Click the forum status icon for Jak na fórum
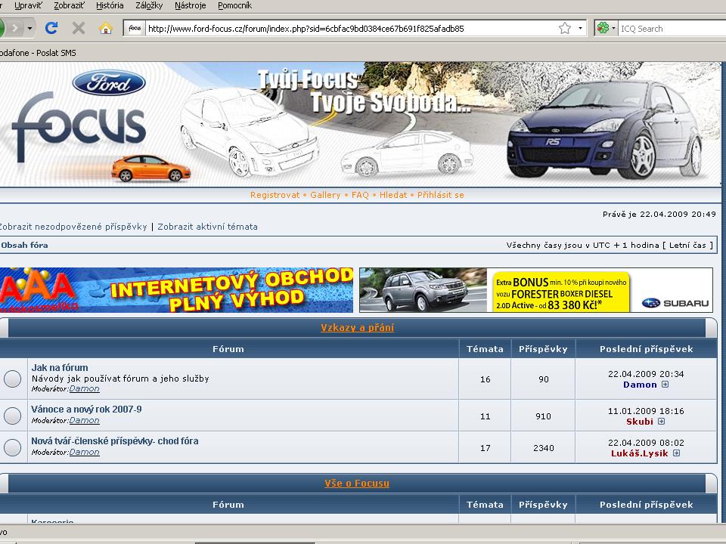Screen dimensions: 726x544 coord(13,379)
